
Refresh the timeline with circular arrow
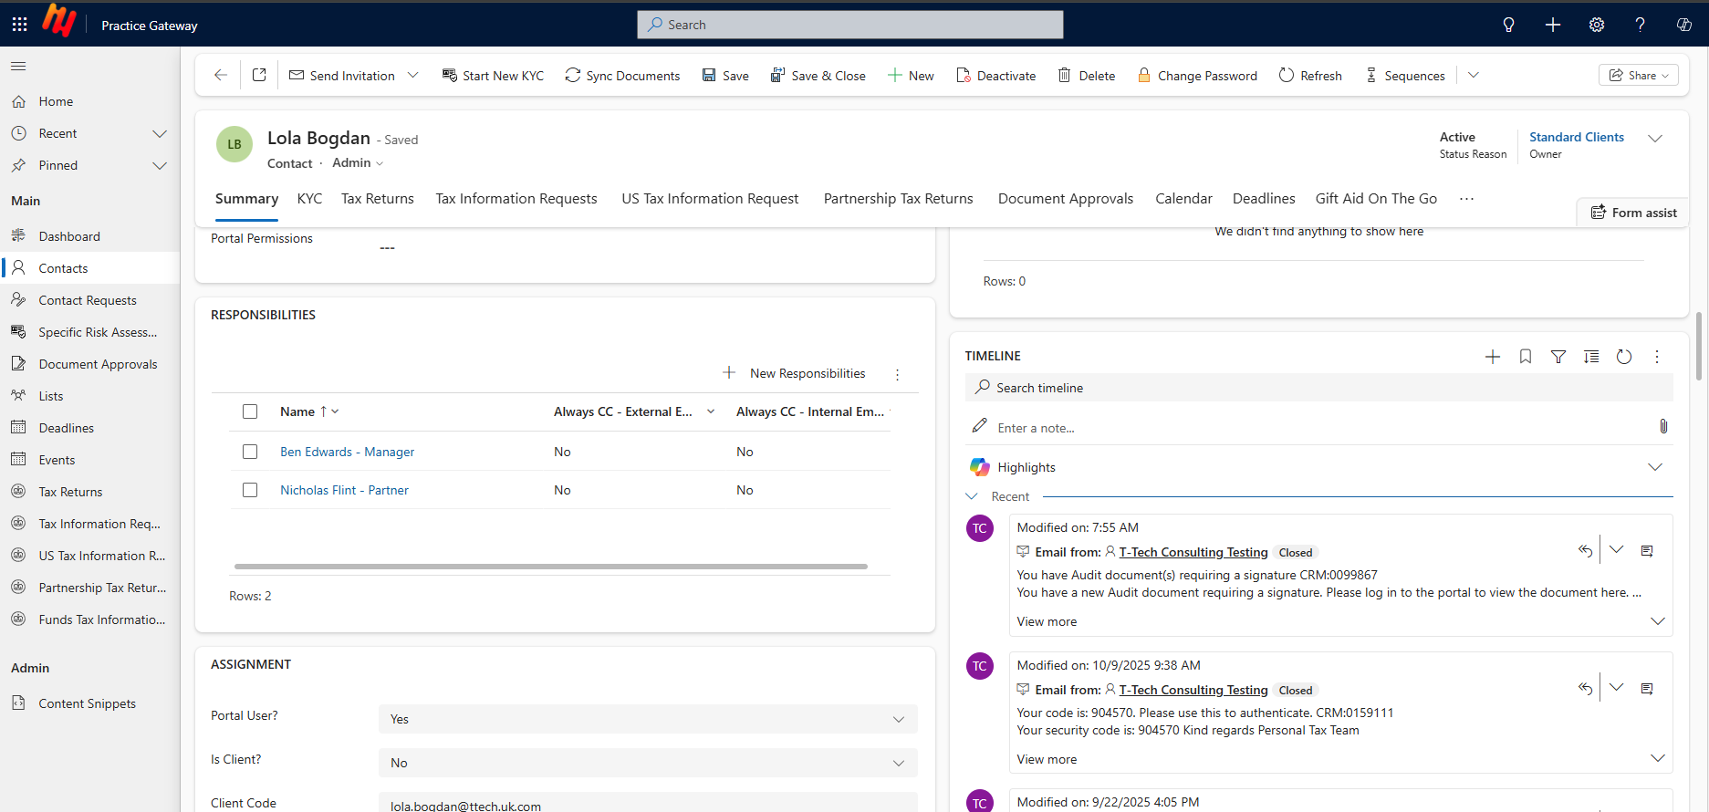[1624, 357]
